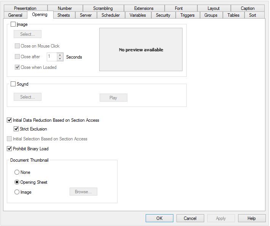Screen dimensions: 270x226
Task: Open the Sheets tab
Action: pos(64,15)
